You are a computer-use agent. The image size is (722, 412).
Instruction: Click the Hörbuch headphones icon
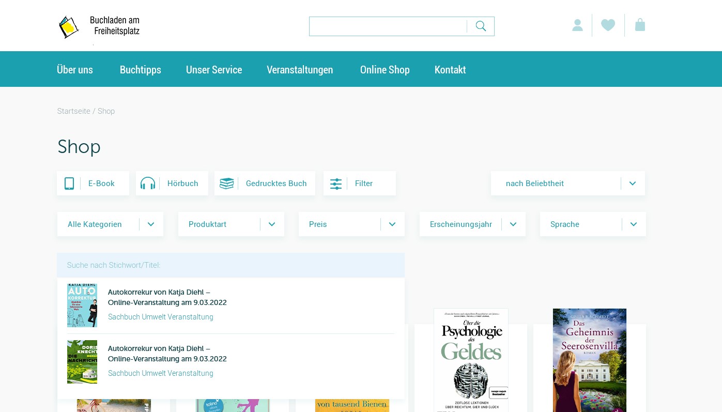coord(148,184)
